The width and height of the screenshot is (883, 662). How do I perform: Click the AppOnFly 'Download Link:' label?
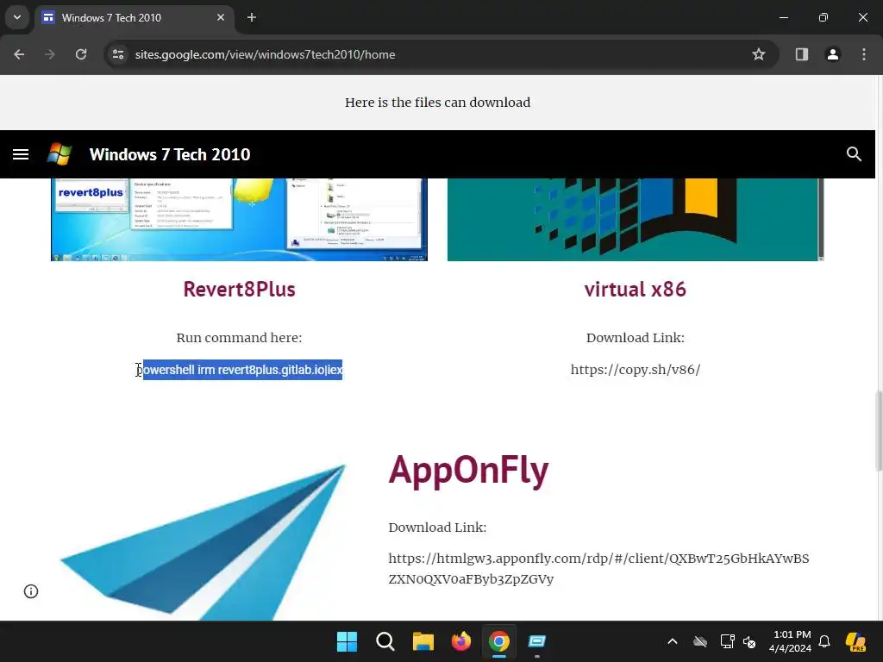click(437, 528)
